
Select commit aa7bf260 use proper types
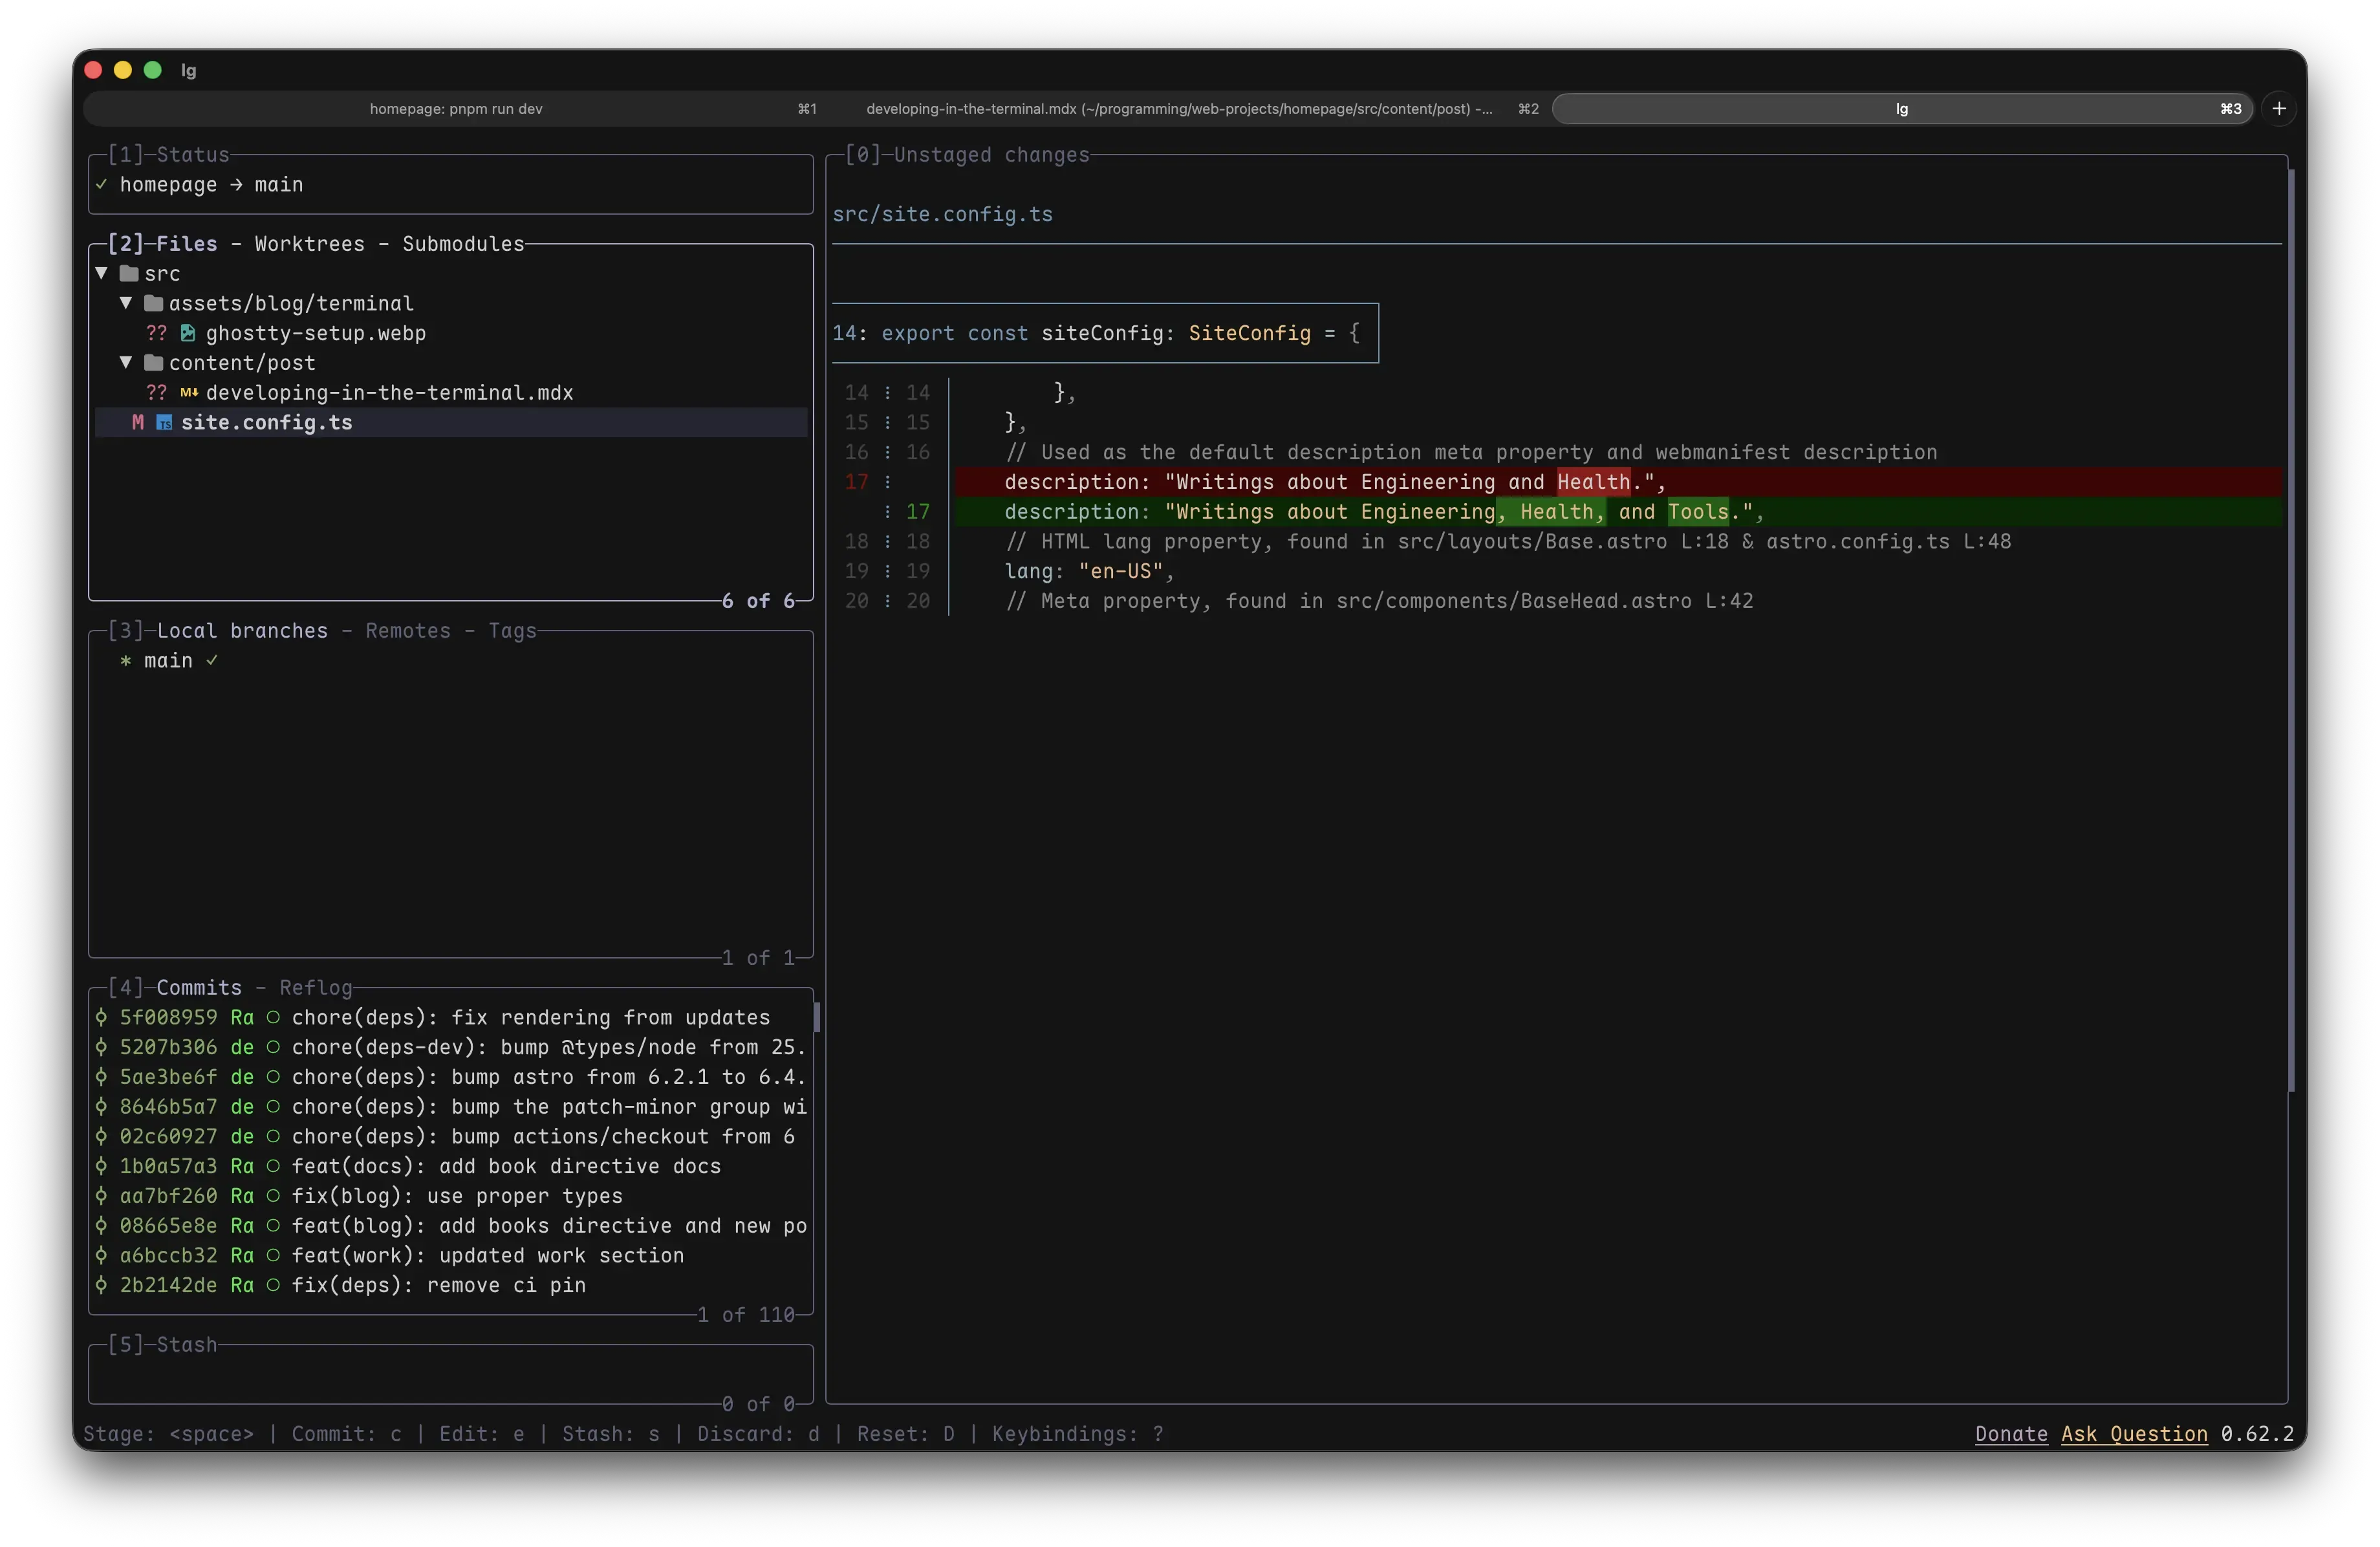click(x=450, y=1196)
